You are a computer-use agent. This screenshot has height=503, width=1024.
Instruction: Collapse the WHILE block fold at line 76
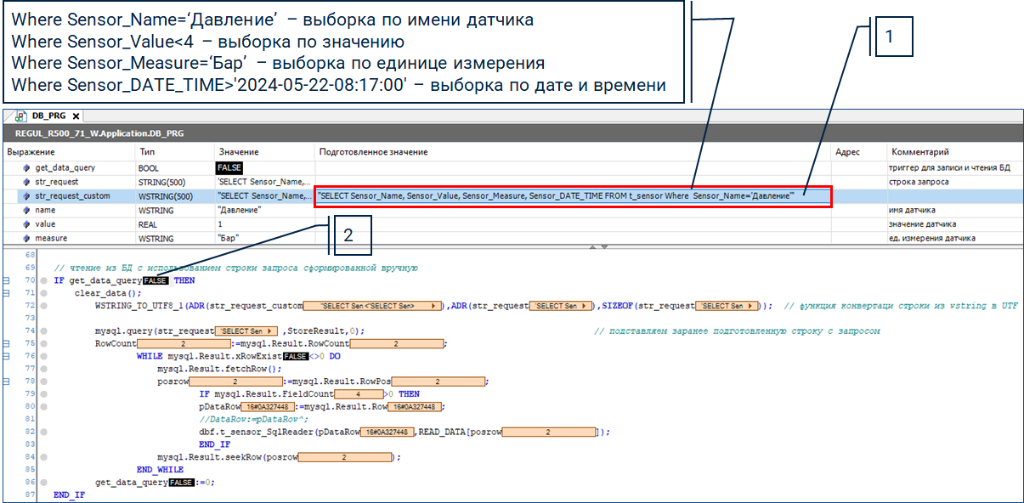[7, 356]
